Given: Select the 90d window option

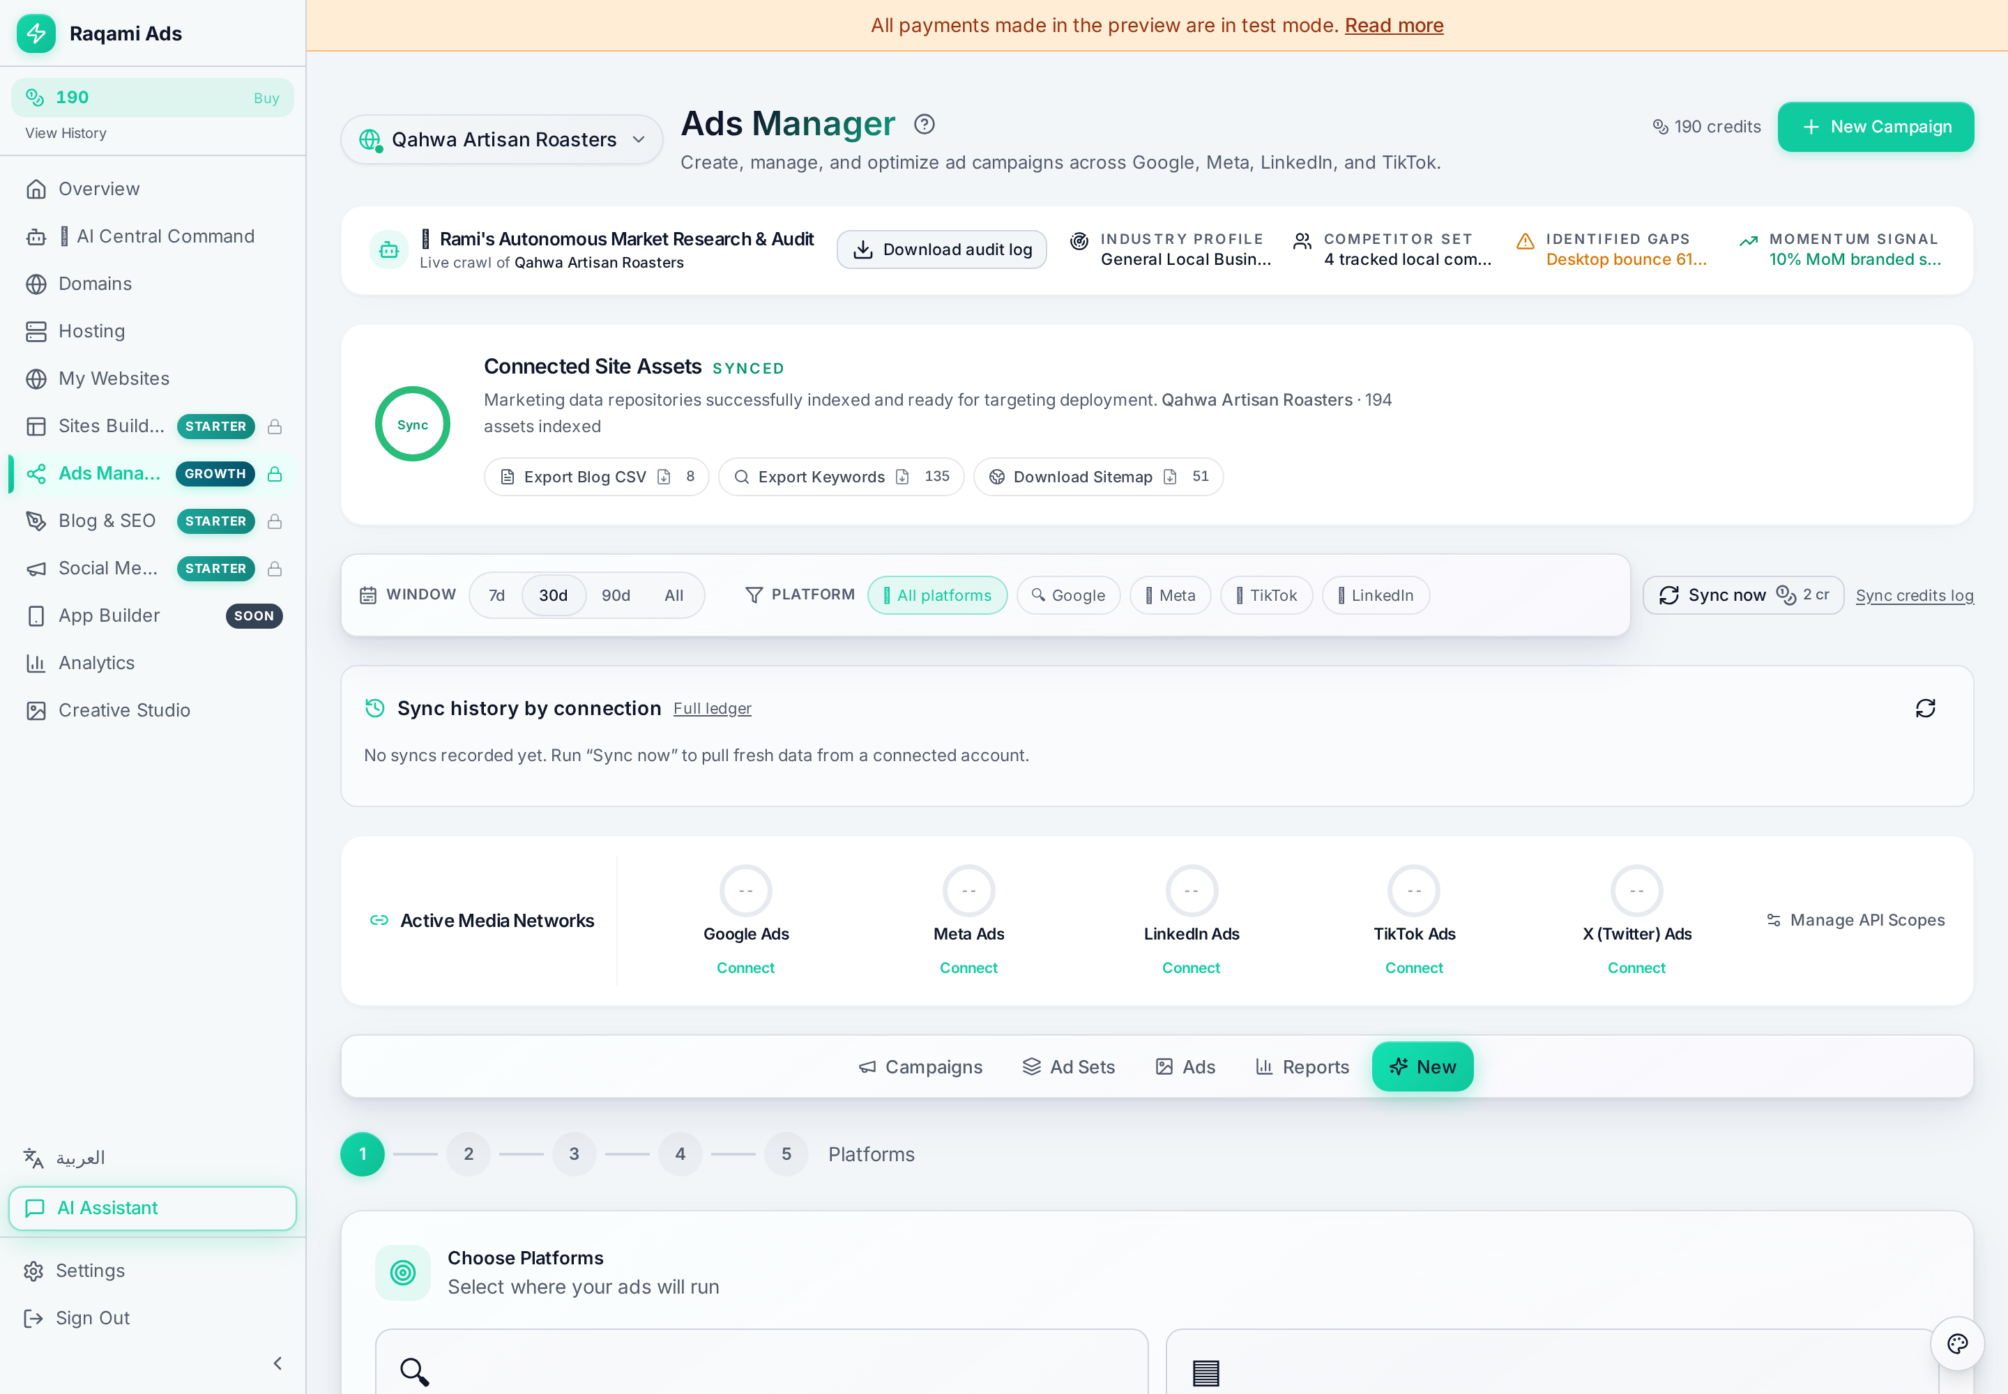Looking at the screenshot, I should (x=616, y=596).
